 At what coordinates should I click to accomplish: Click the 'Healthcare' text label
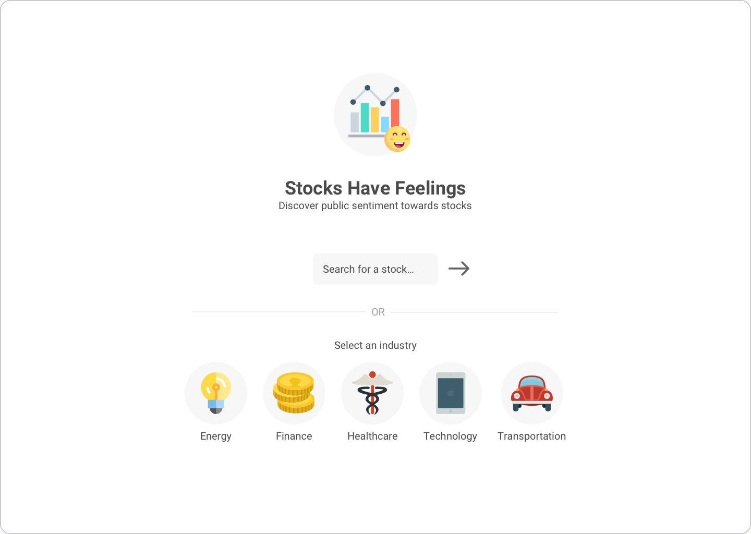tap(372, 436)
